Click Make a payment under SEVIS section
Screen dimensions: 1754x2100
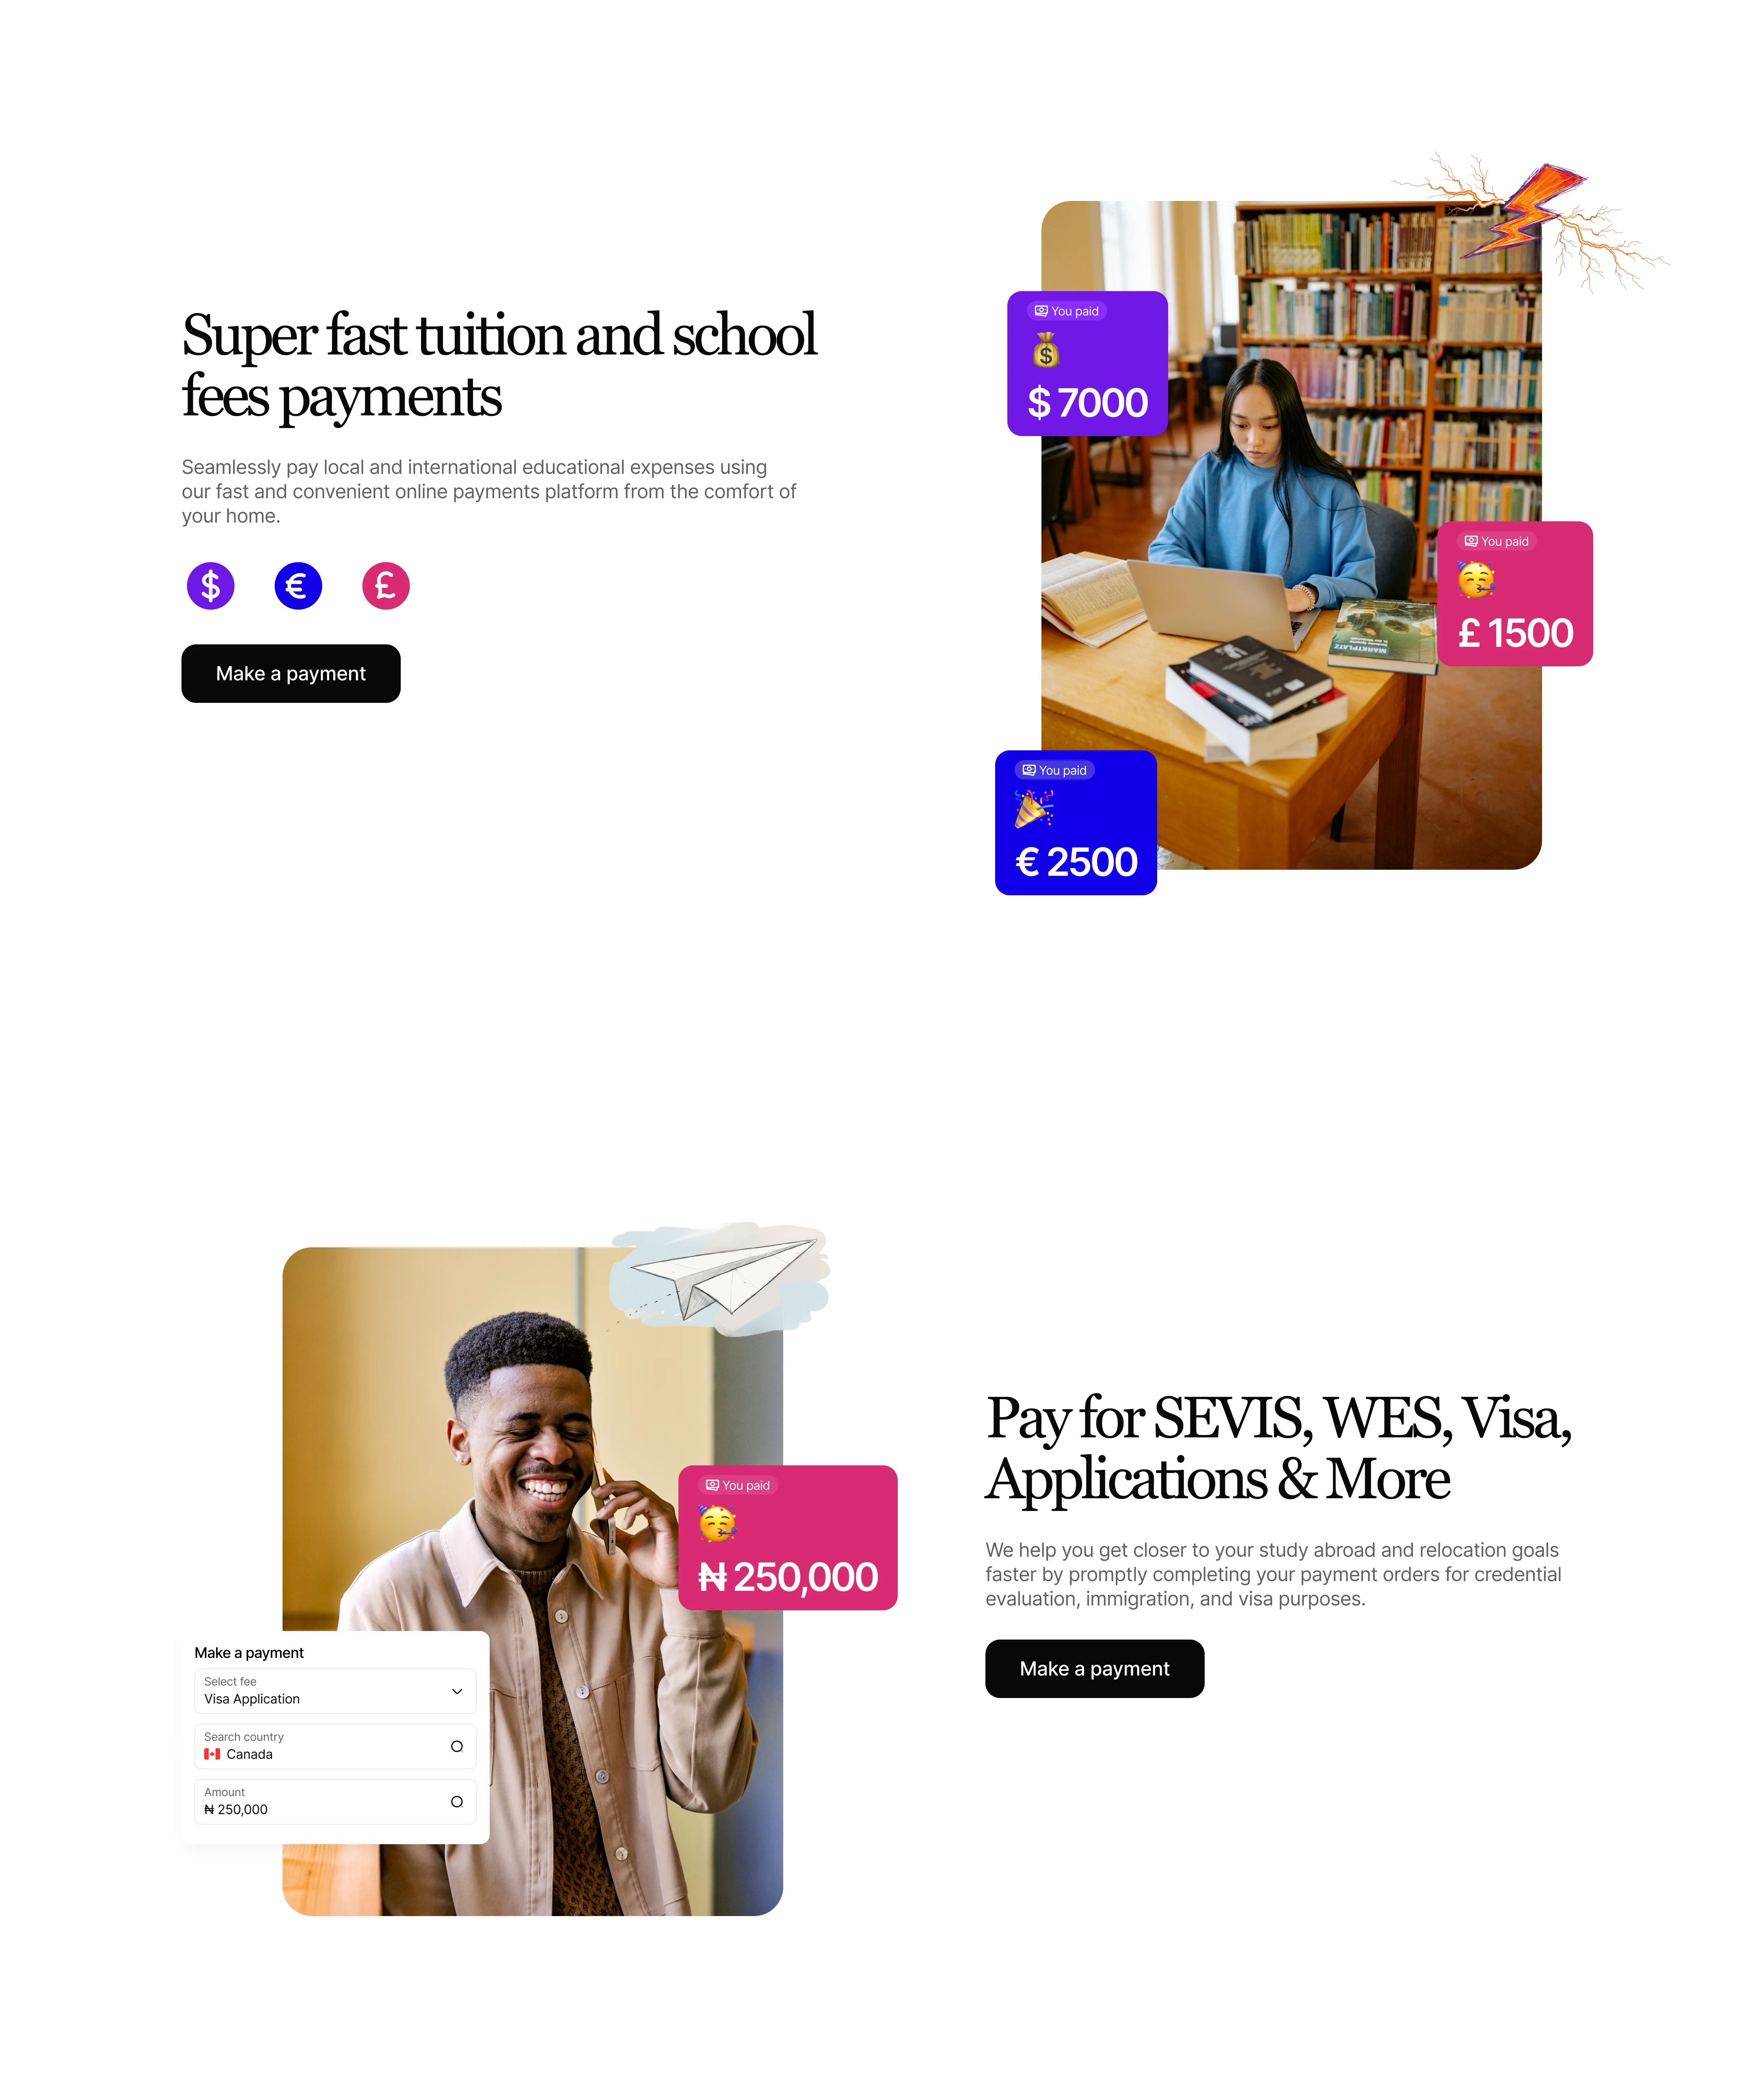click(x=1095, y=1668)
